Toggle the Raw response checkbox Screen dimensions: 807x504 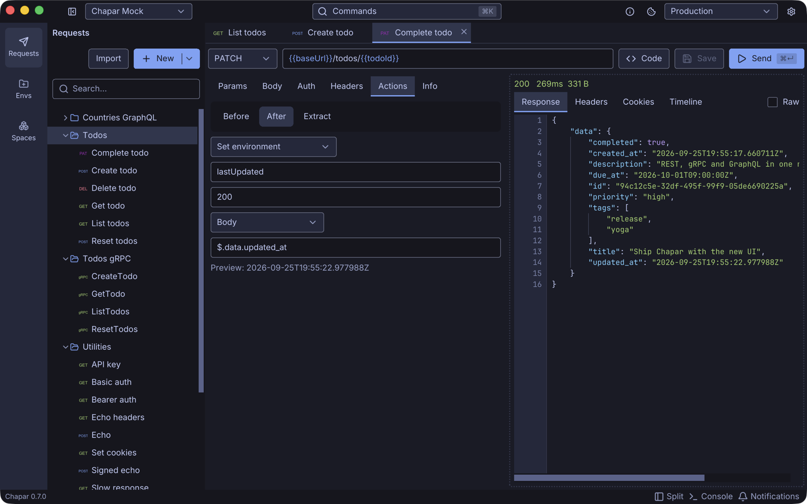click(x=772, y=102)
